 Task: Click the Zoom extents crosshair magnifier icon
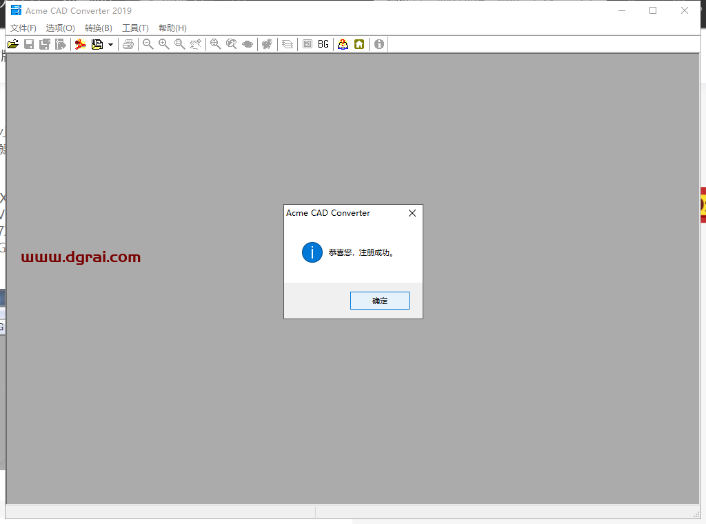(x=216, y=44)
